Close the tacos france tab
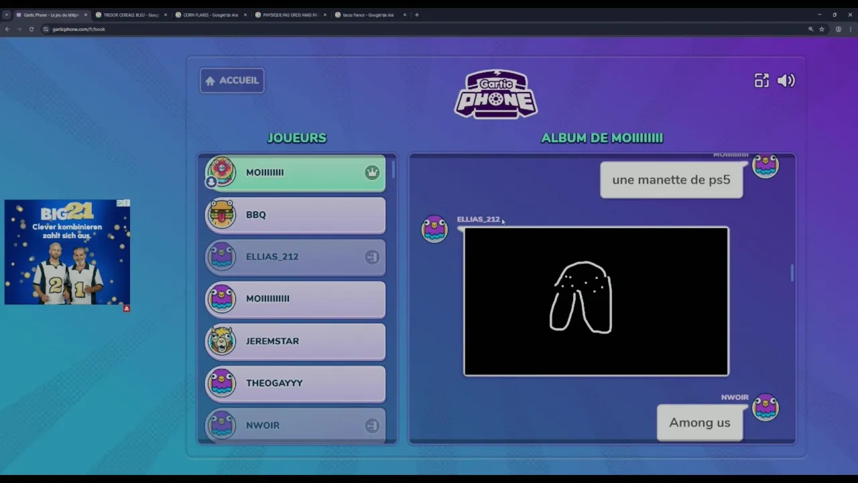 (405, 15)
